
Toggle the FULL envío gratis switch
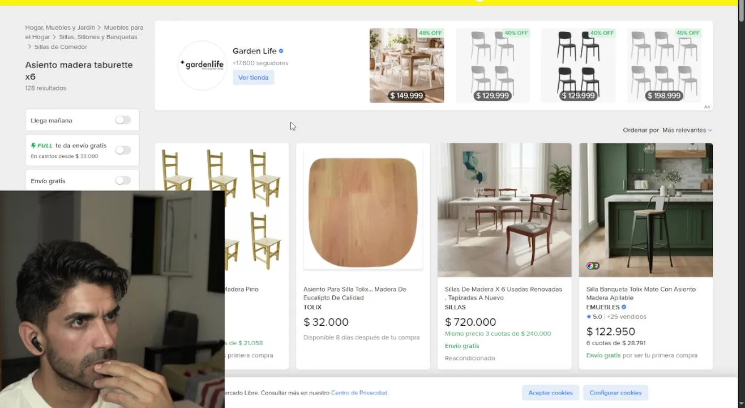(x=123, y=150)
